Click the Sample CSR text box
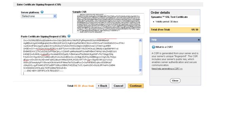This screenshot has height=130, width=232. pos(108,23)
